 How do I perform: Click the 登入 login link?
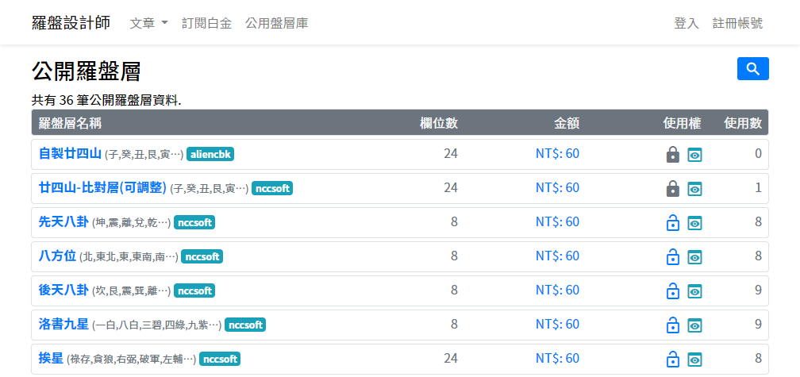tap(686, 23)
